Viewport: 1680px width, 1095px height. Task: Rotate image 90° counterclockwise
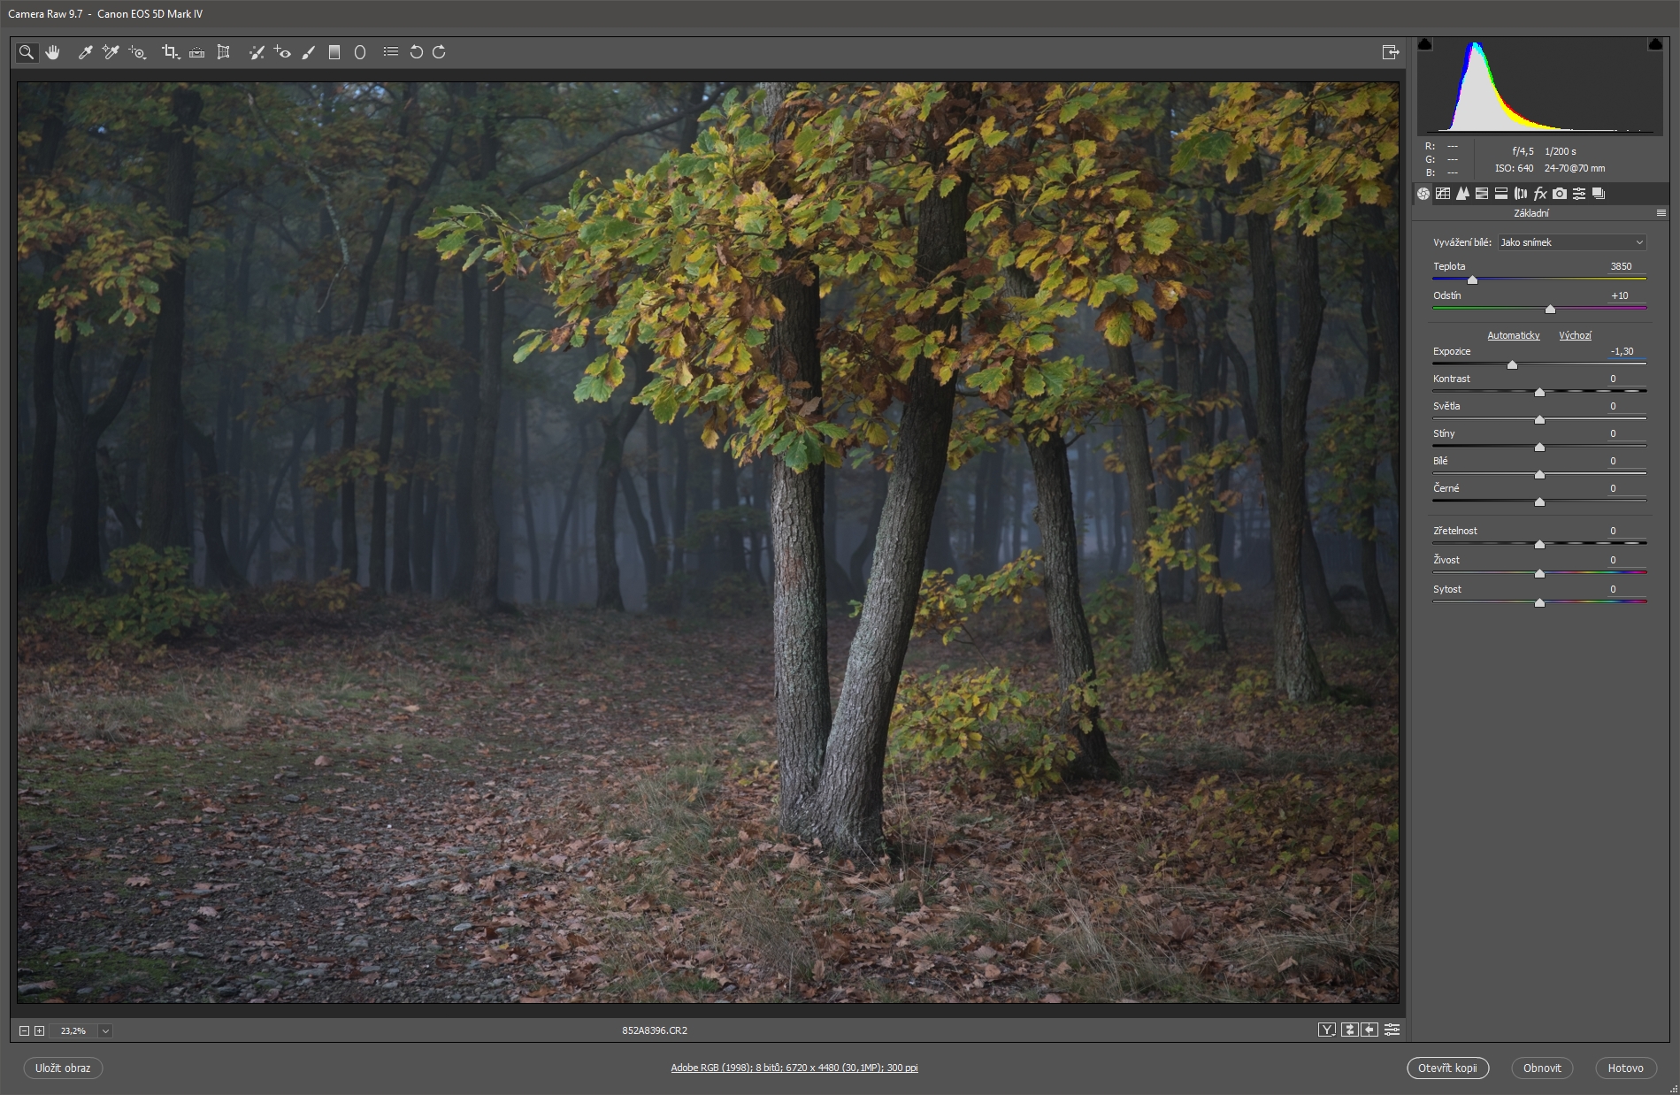click(416, 52)
